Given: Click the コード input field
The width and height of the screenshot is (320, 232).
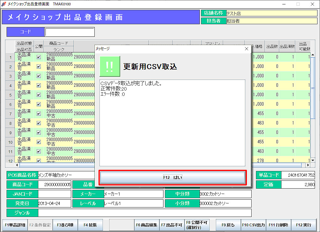Looking at the screenshot, I should coord(70,32).
